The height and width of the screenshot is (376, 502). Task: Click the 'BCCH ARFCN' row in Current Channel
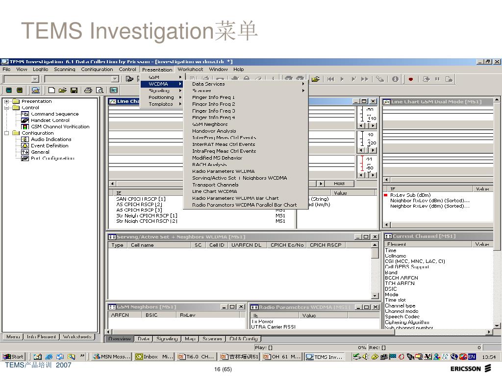(401, 278)
